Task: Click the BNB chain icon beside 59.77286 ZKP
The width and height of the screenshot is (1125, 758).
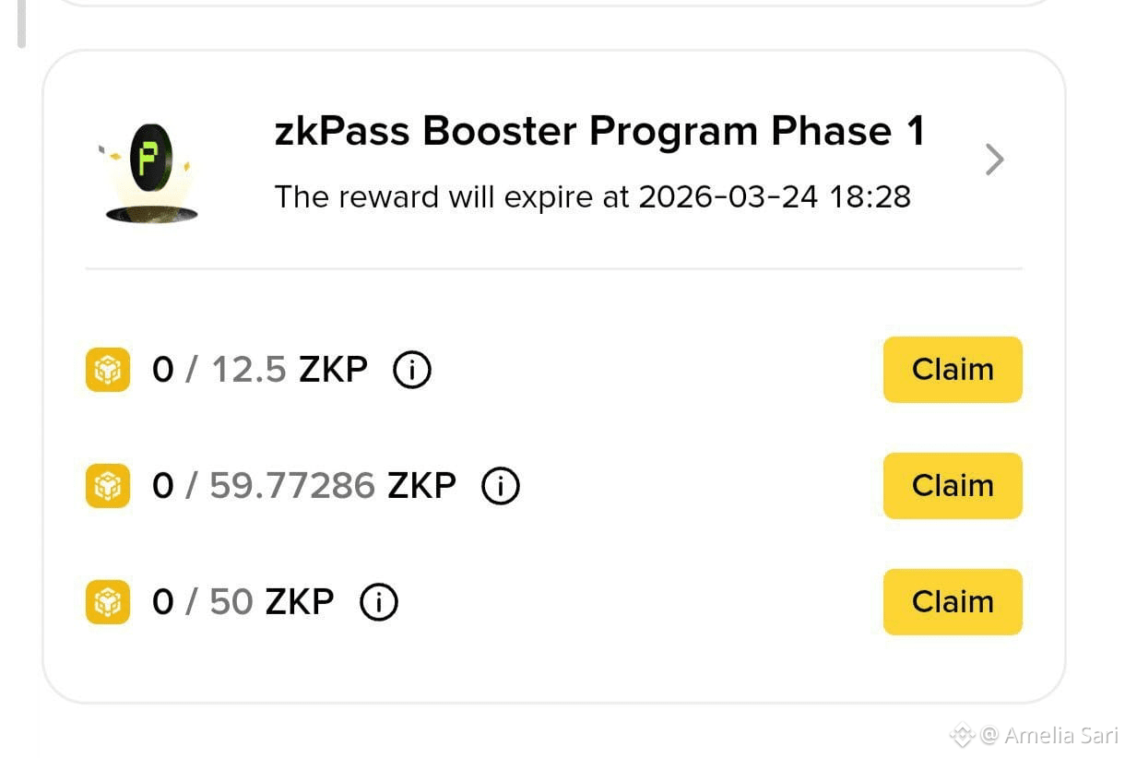Action: (108, 486)
